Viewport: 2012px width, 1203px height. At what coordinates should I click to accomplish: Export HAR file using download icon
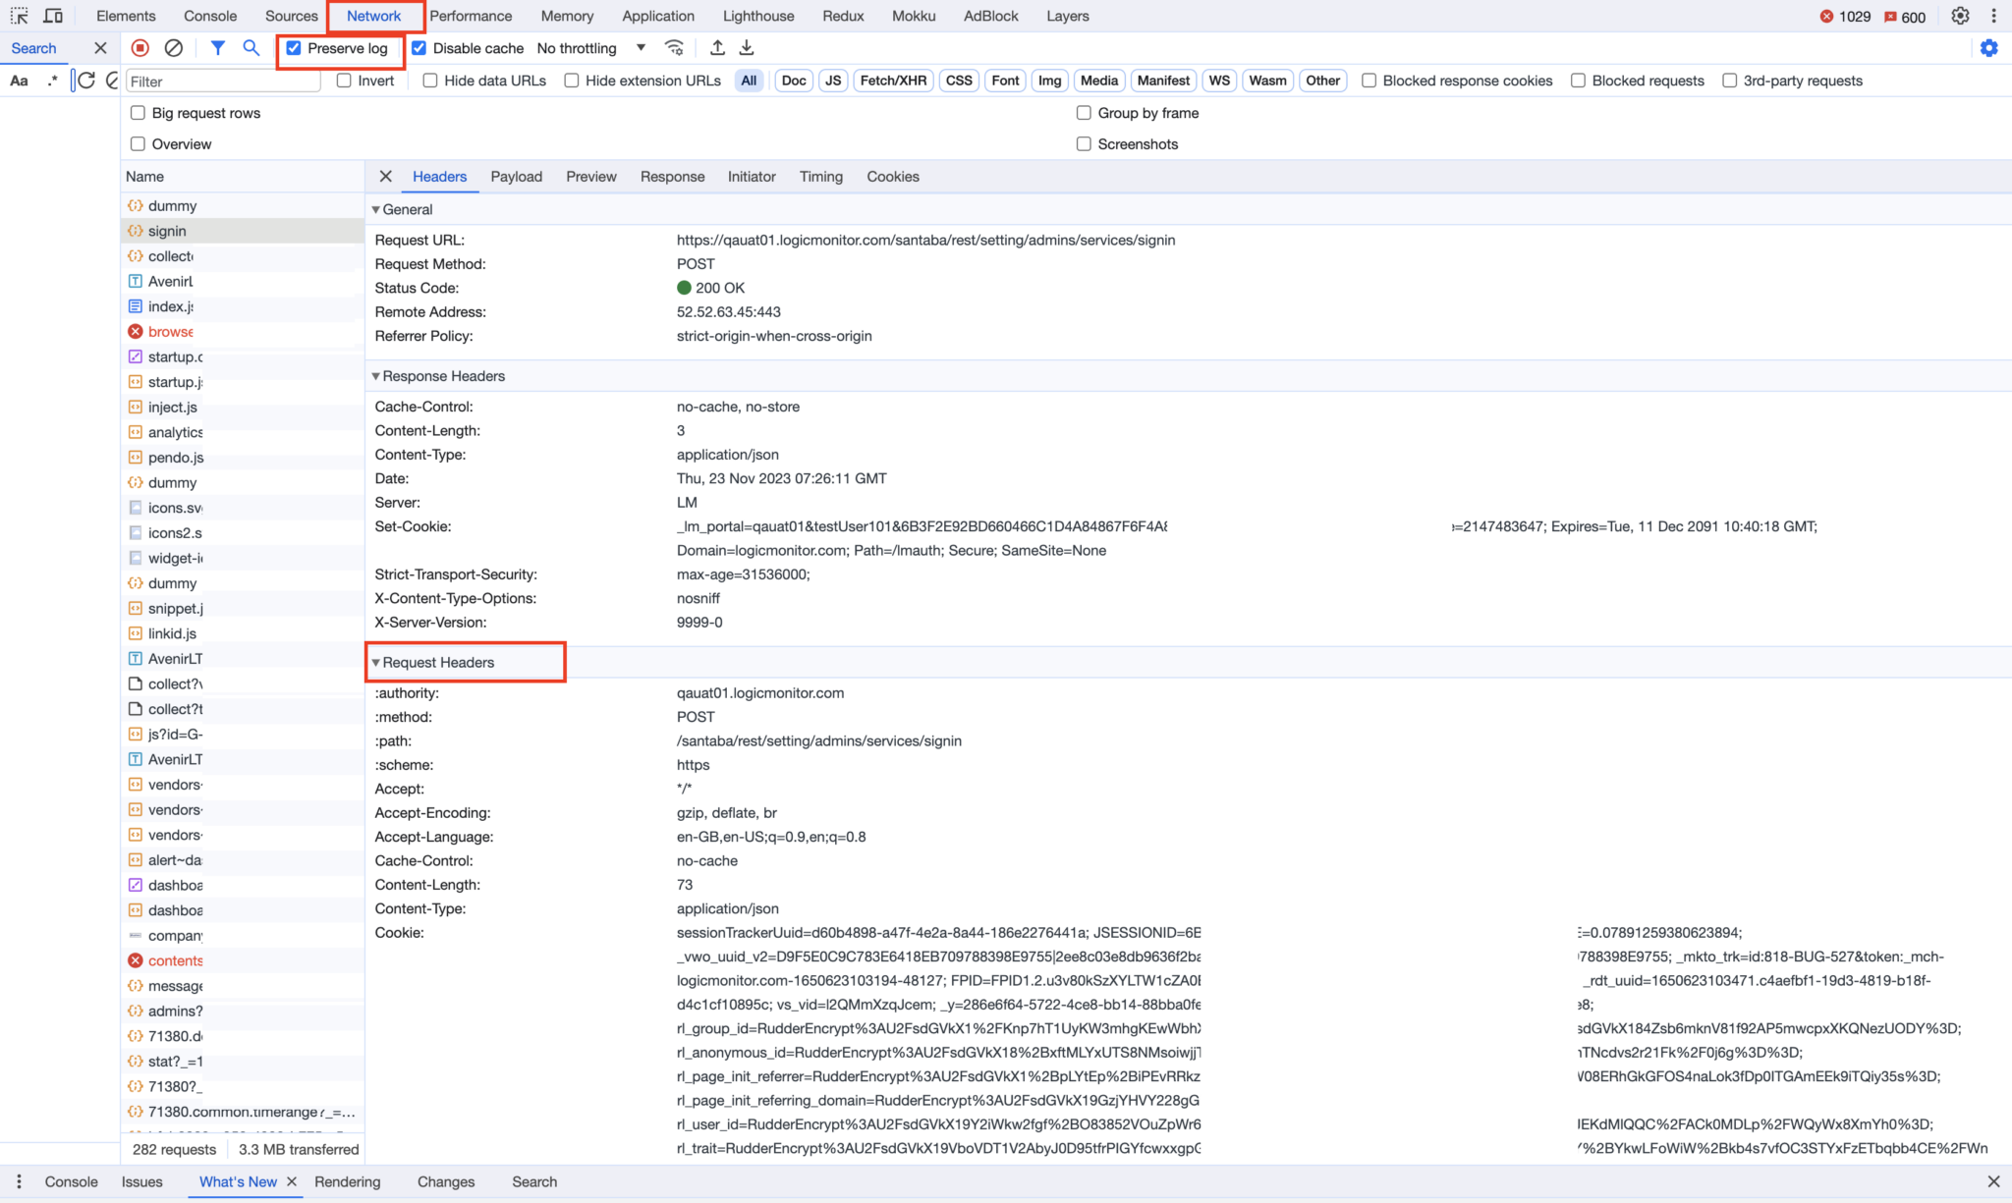pyautogui.click(x=747, y=47)
